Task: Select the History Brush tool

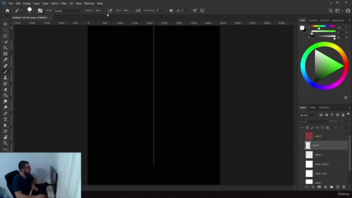Action: click(5, 84)
